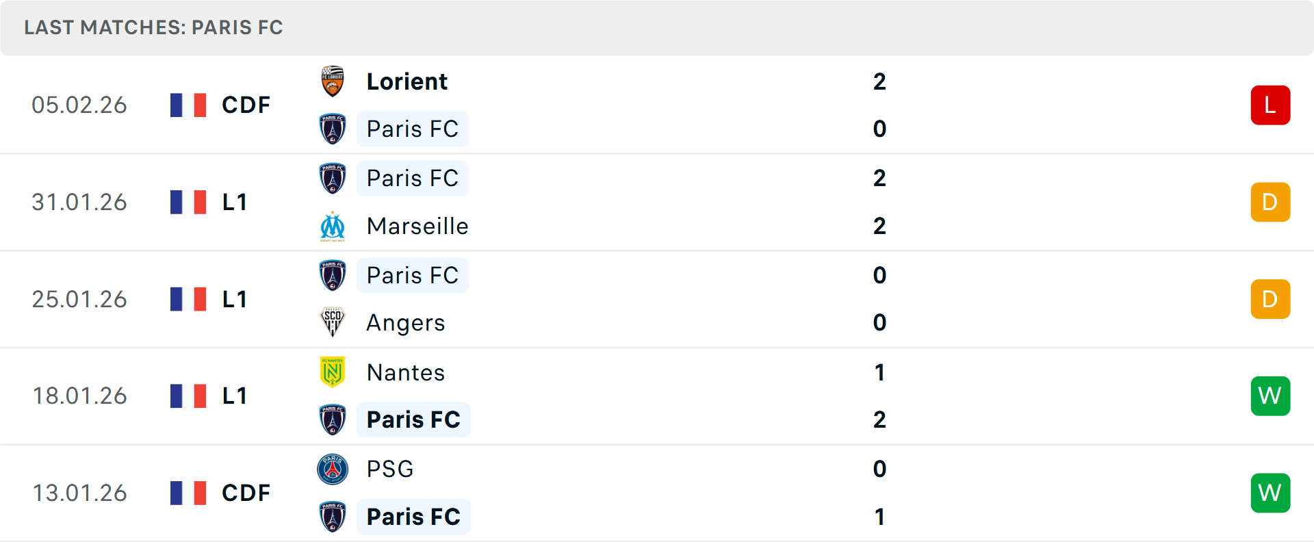Screen dimensions: 1314x542
Task: Click the Angers SCO crest
Action: coord(333,322)
